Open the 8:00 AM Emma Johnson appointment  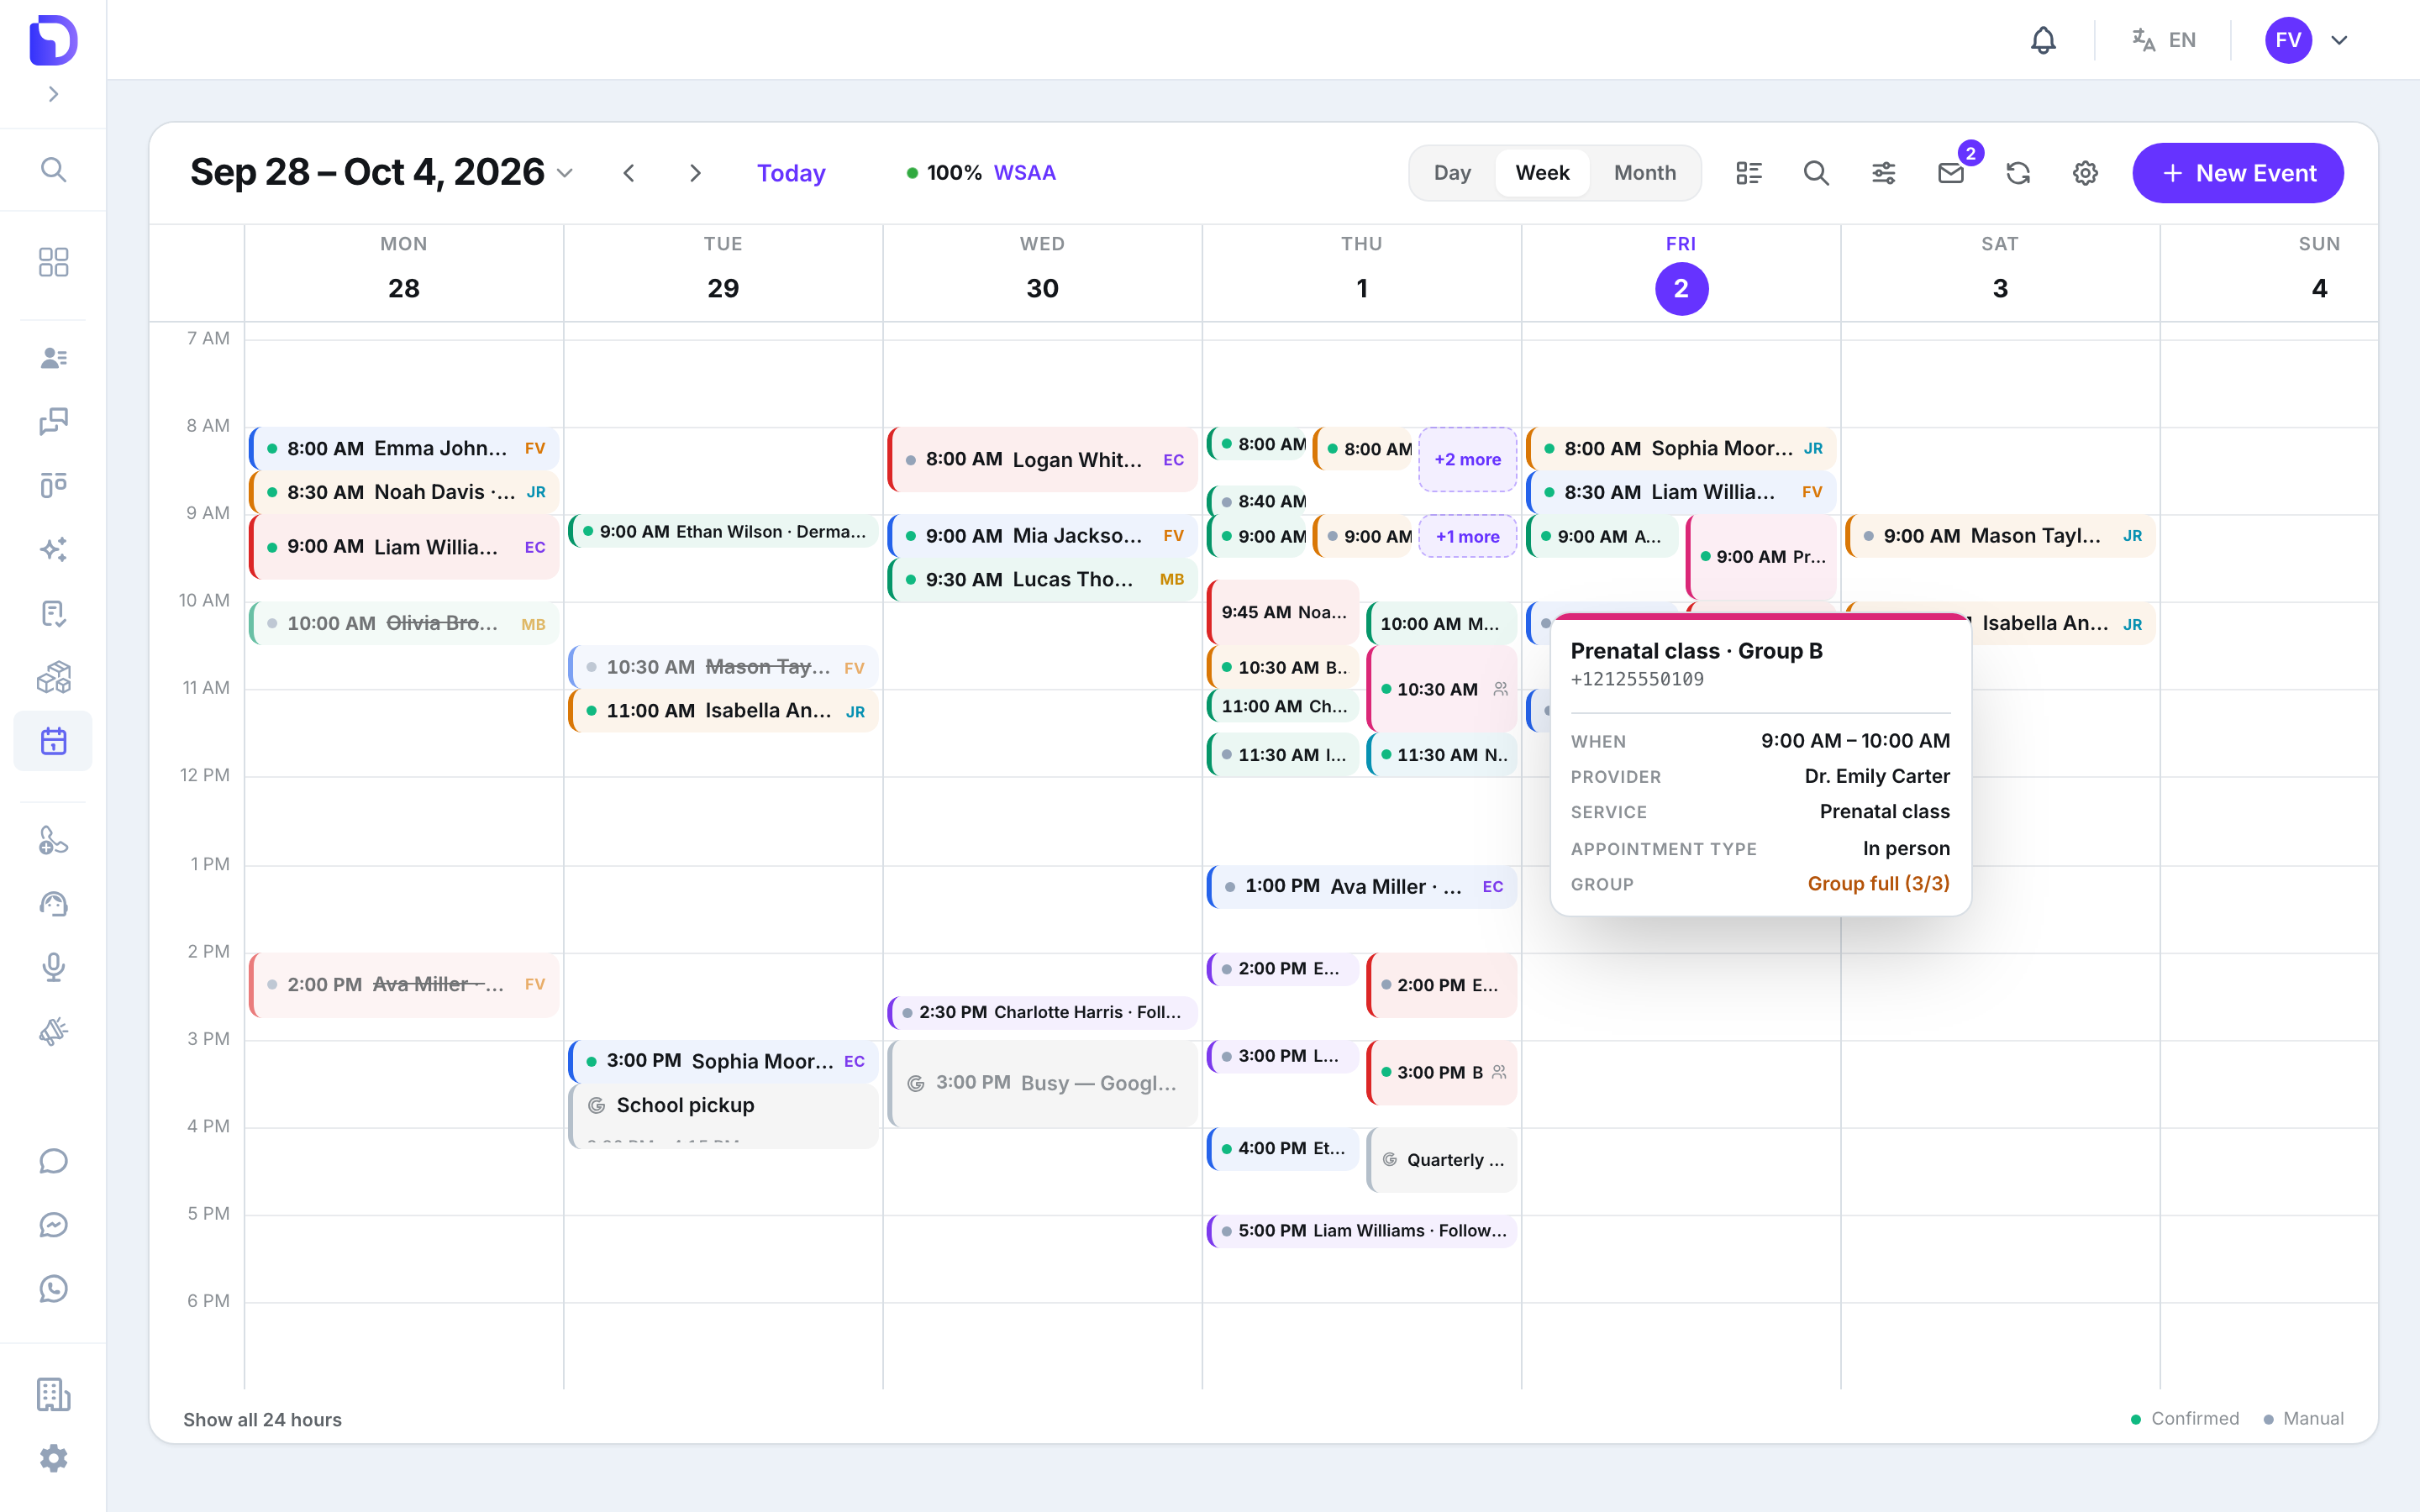[404, 448]
